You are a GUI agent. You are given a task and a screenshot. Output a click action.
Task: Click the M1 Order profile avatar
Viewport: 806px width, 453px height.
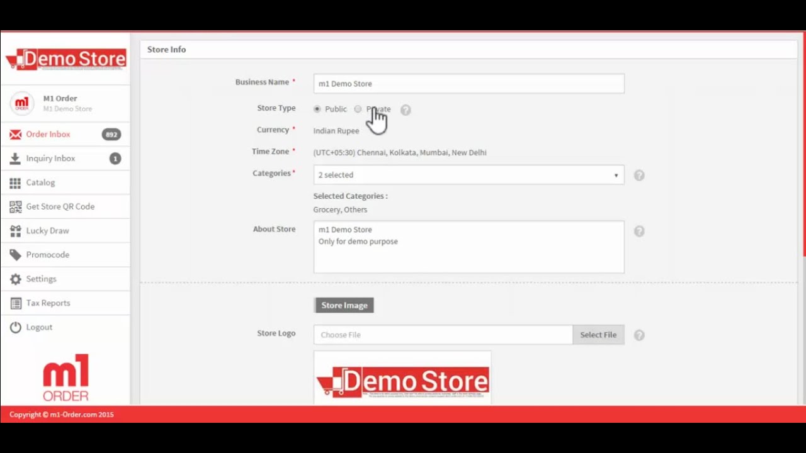pyautogui.click(x=22, y=103)
